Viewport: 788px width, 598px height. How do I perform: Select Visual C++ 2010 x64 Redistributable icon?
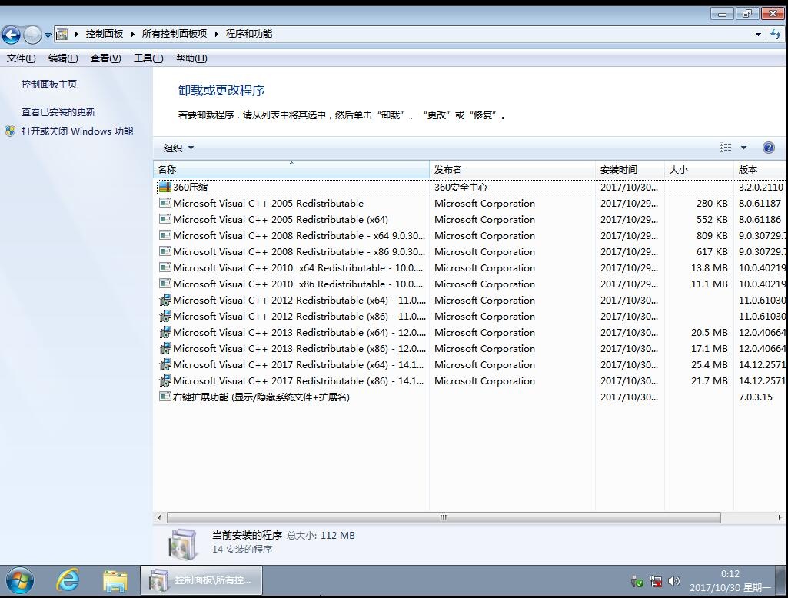(165, 267)
